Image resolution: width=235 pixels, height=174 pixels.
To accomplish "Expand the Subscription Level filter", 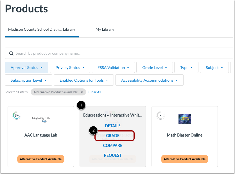I will click(x=28, y=80).
